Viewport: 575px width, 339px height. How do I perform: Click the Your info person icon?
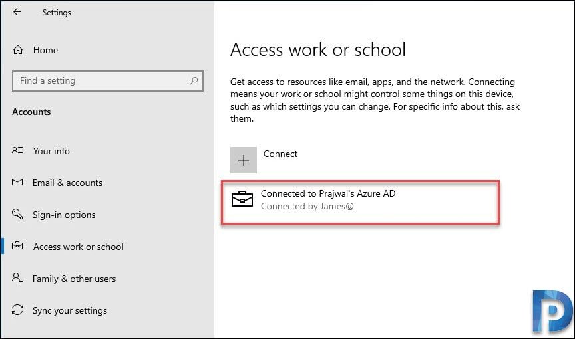click(x=17, y=150)
